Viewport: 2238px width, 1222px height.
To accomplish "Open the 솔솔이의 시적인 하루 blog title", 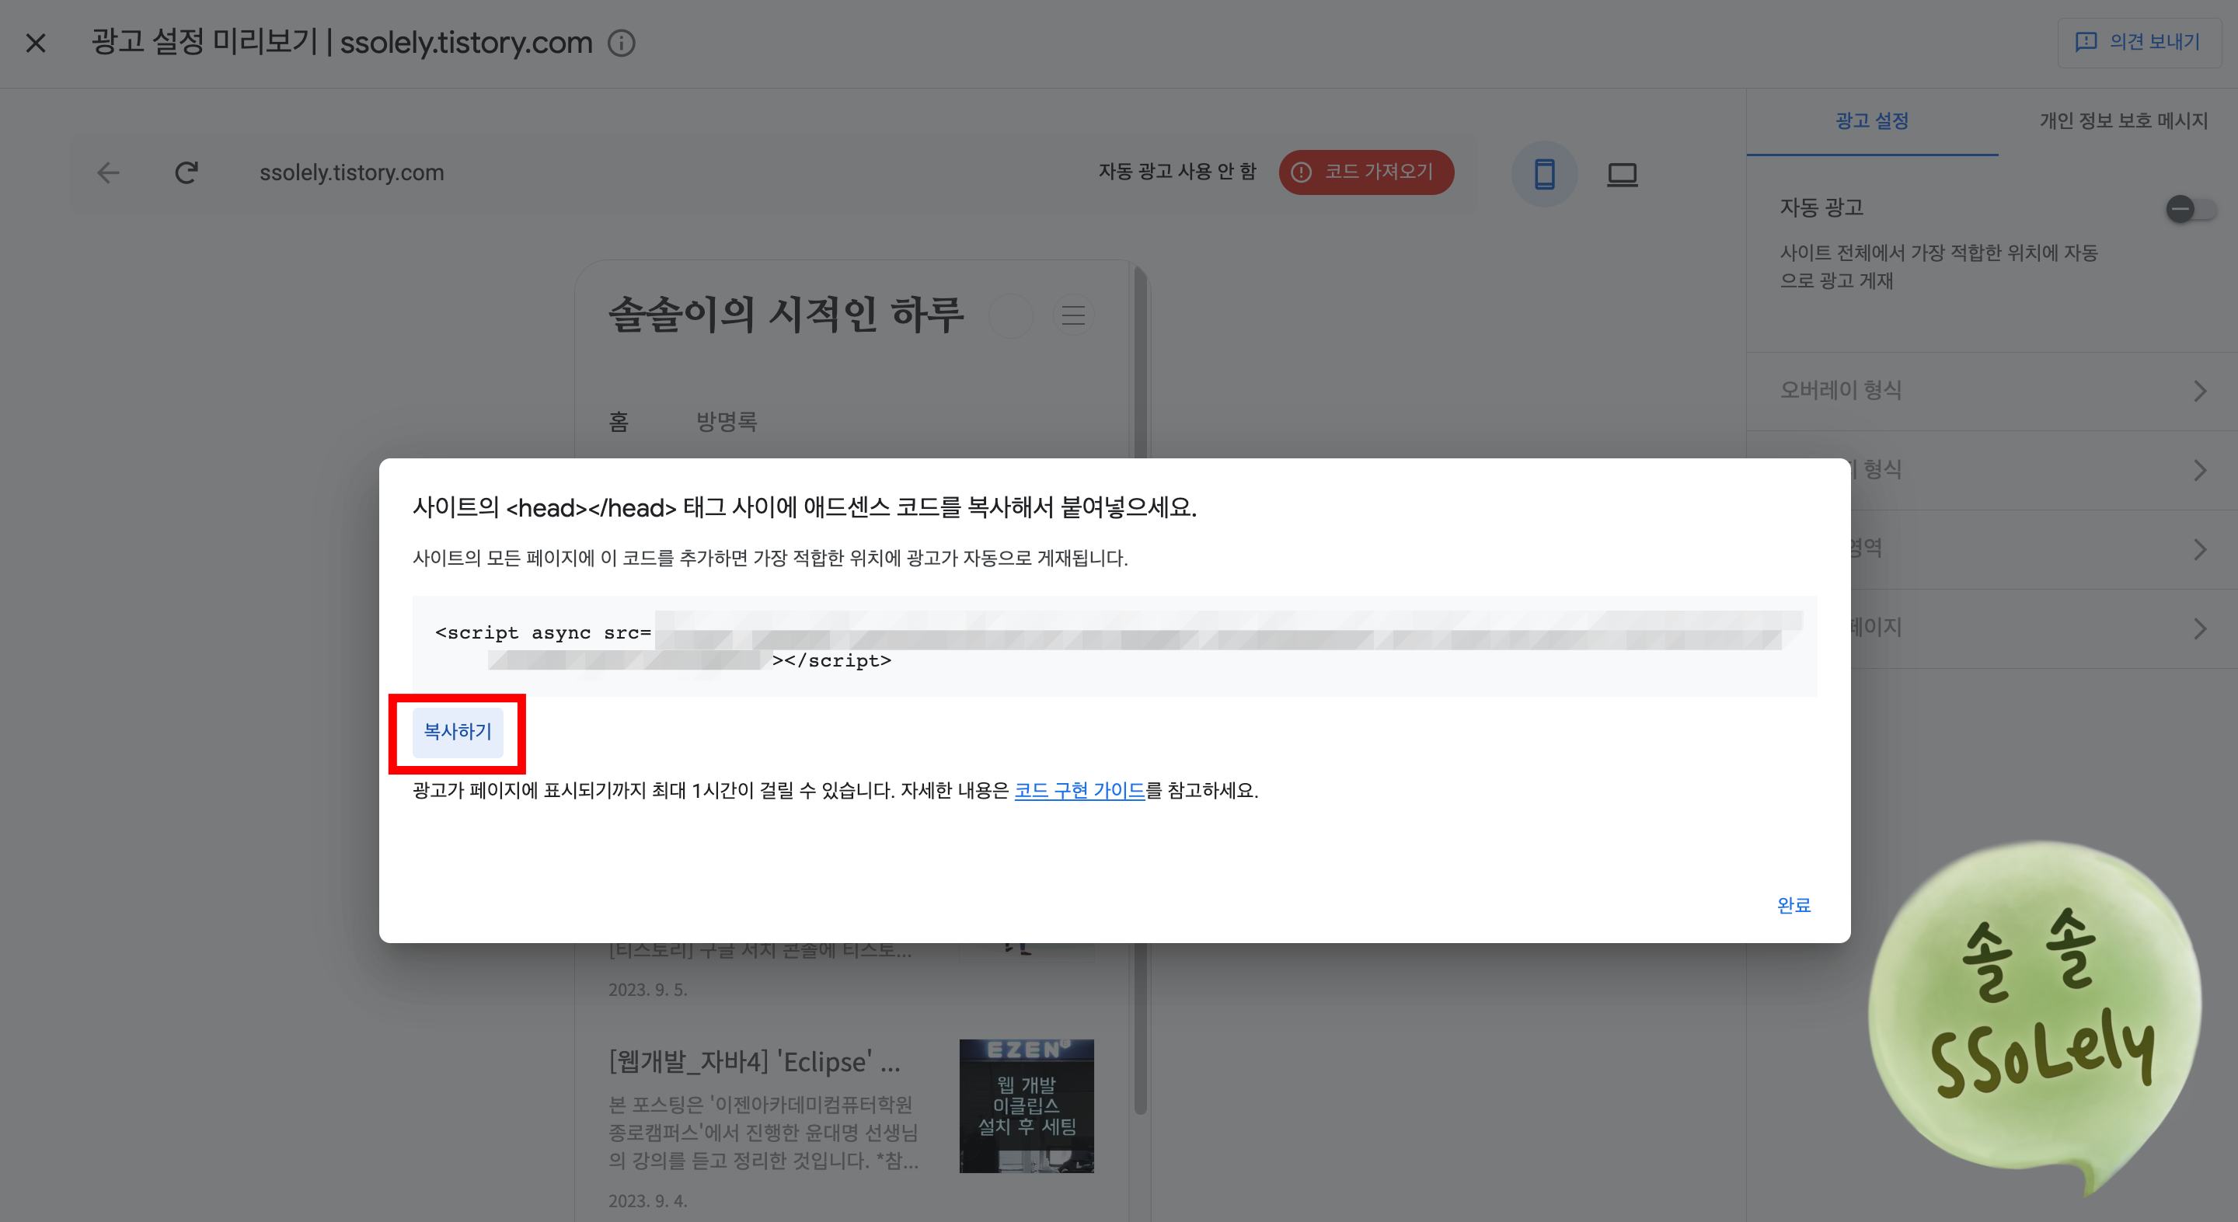I will pos(786,315).
